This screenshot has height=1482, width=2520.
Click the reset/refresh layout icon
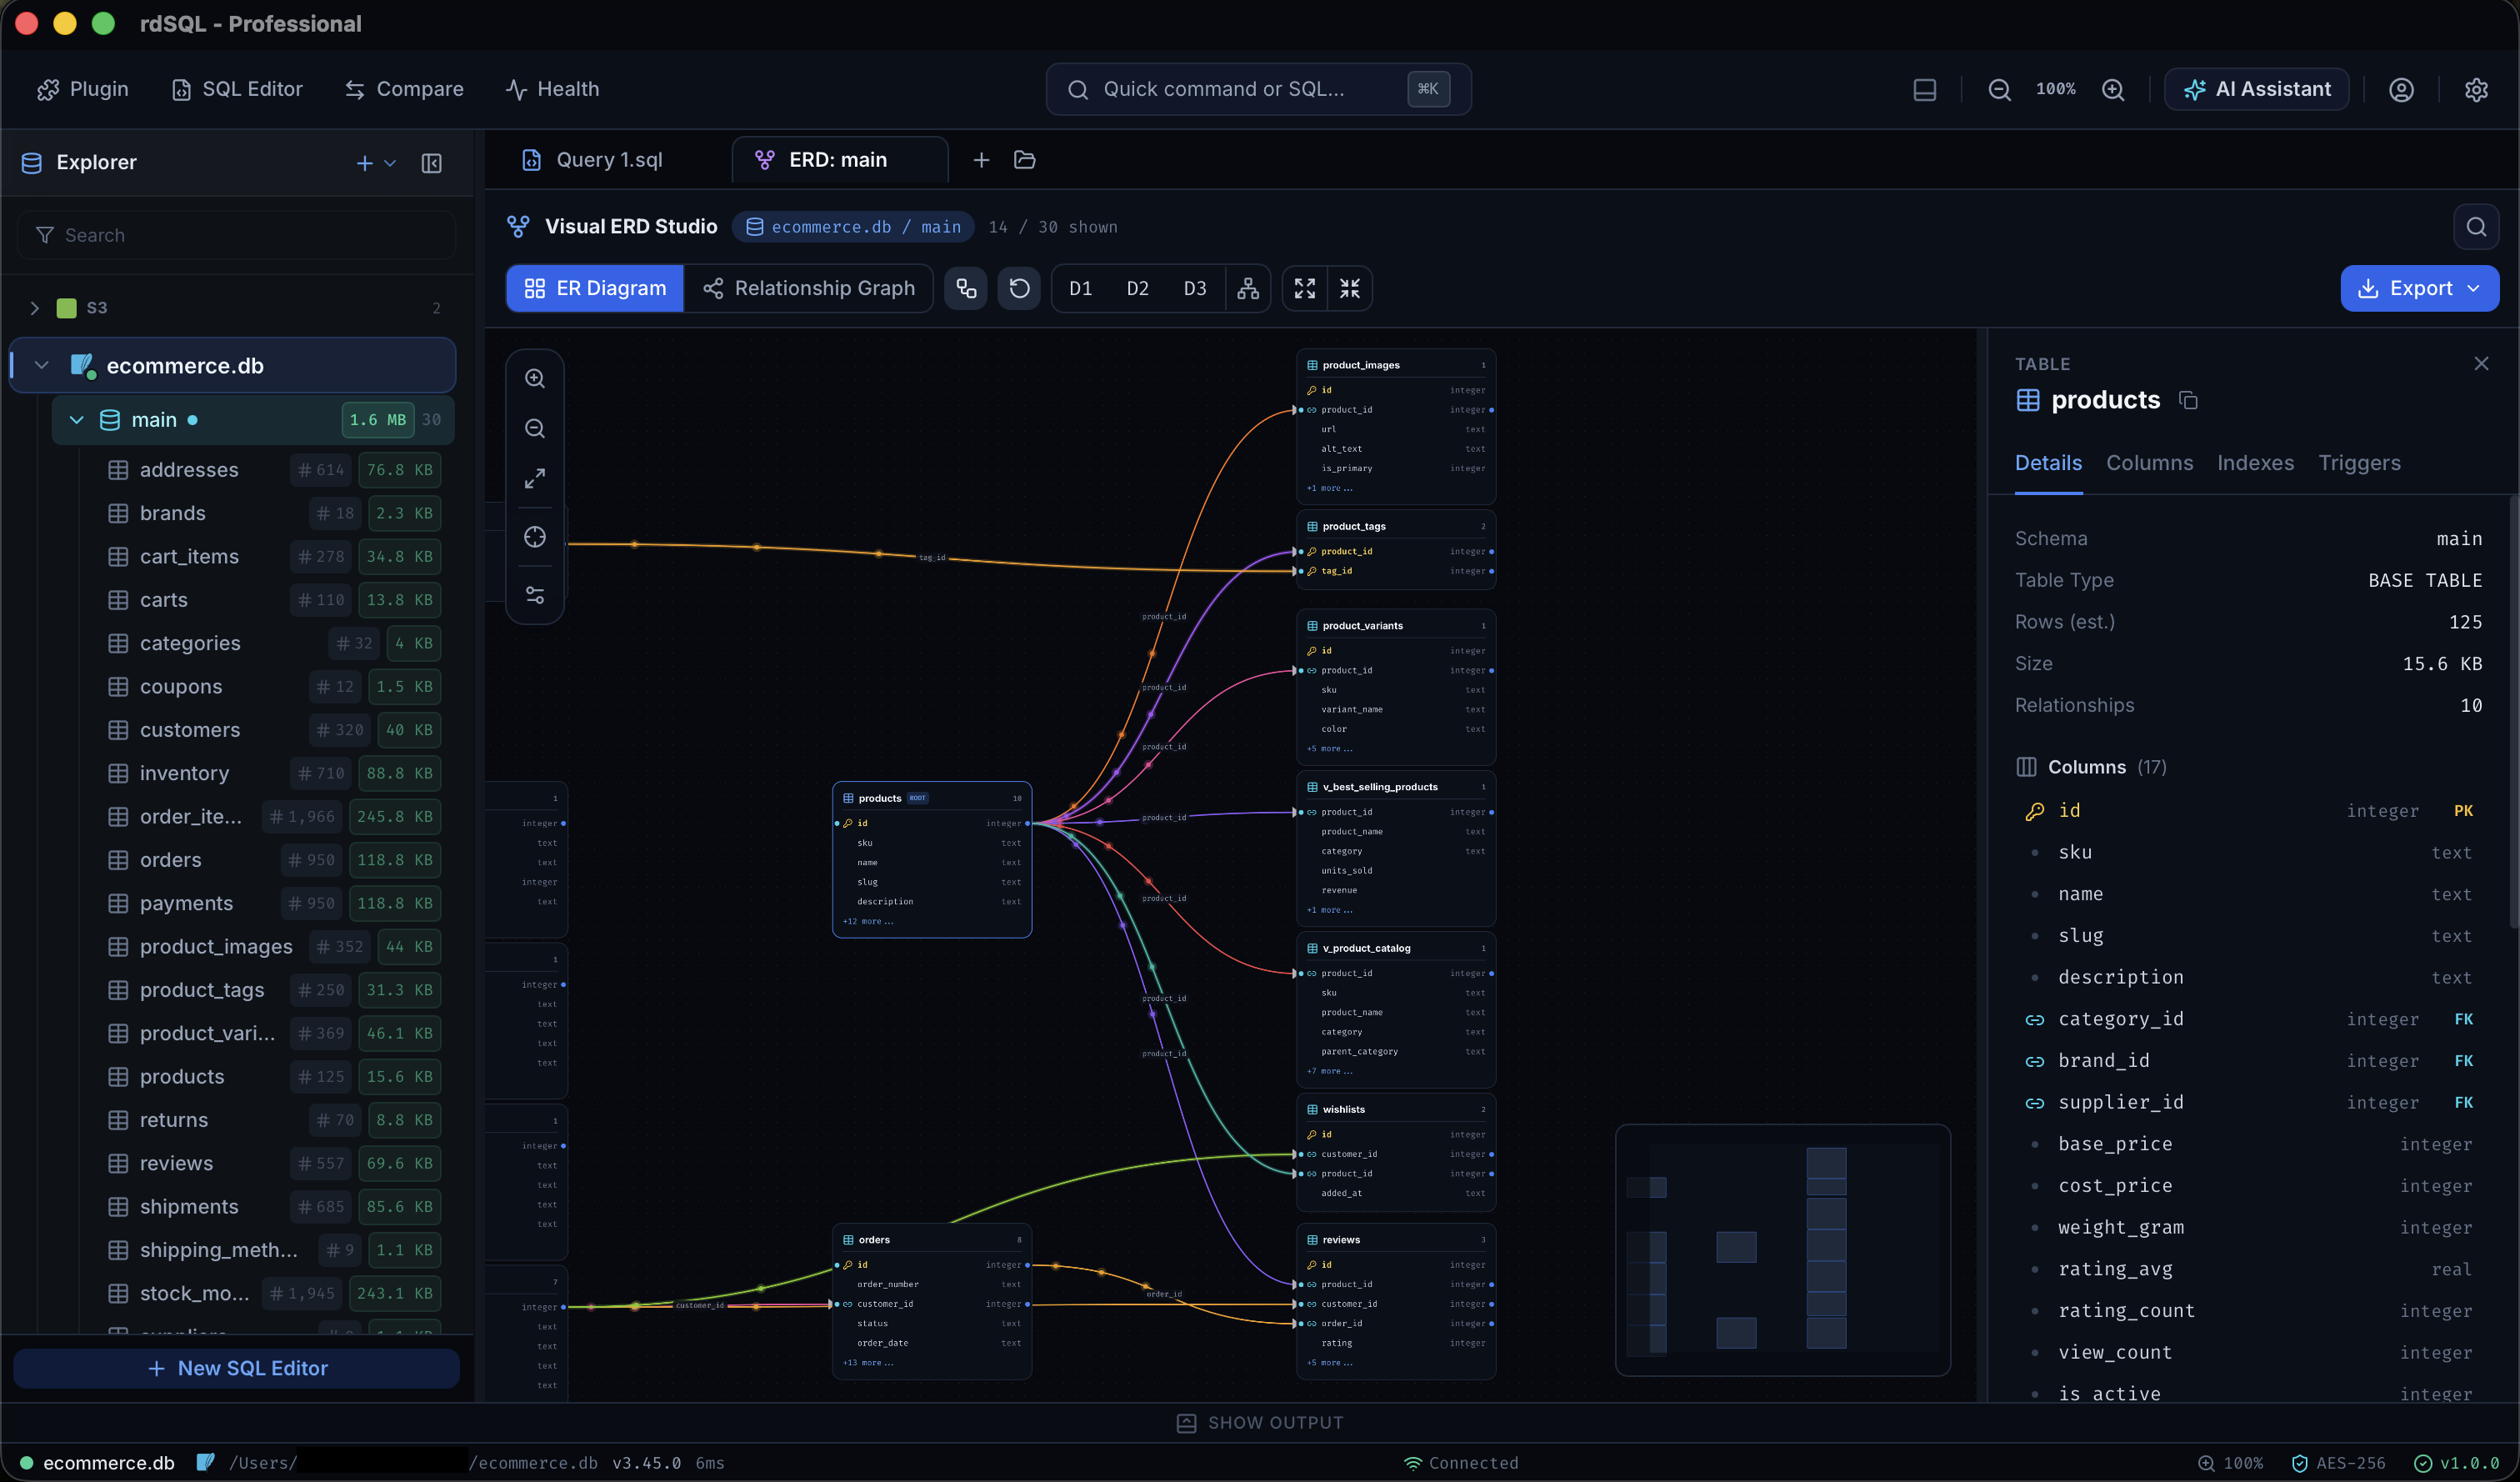1019,288
